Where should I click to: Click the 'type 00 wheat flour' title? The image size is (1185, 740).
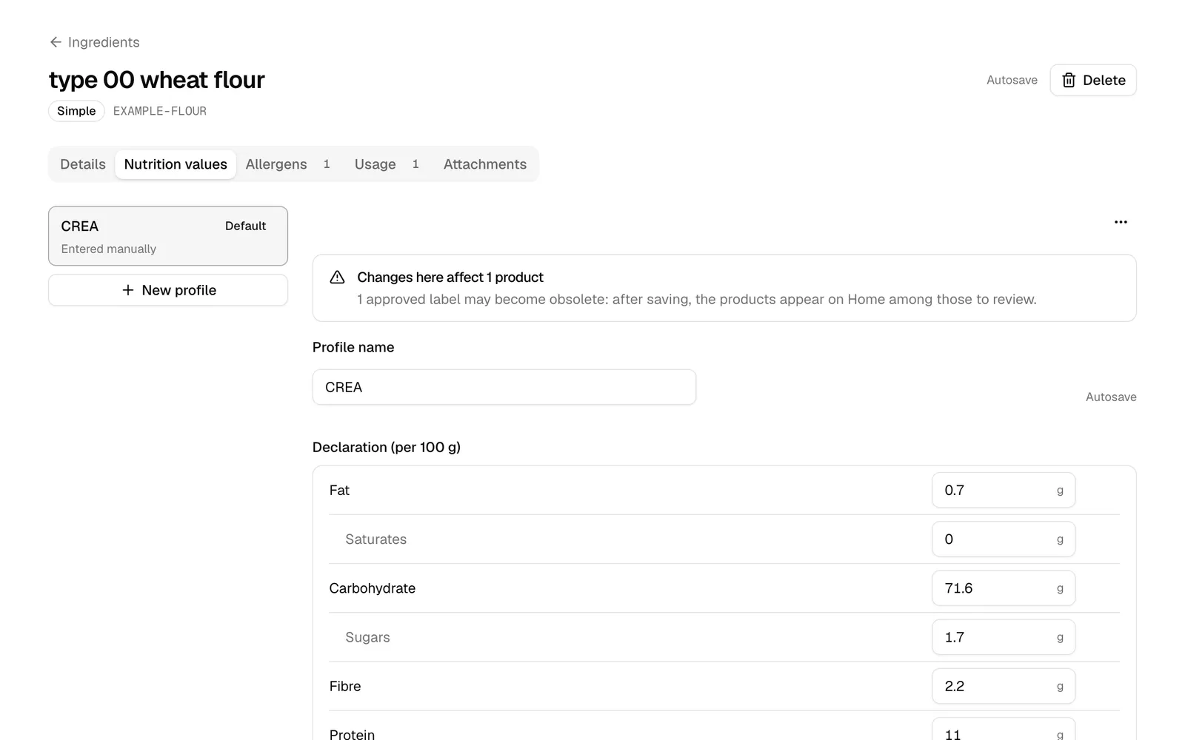tap(157, 80)
